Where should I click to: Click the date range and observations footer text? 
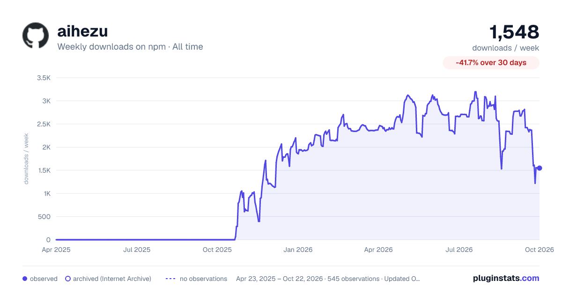click(x=328, y=279)
